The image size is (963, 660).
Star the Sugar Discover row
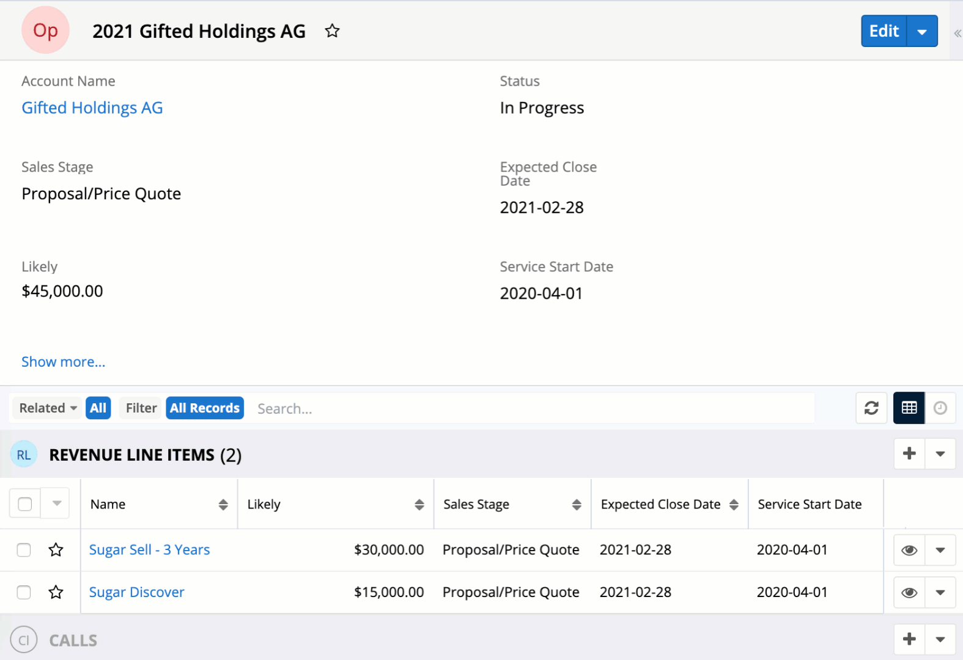[x=56, y=592]
